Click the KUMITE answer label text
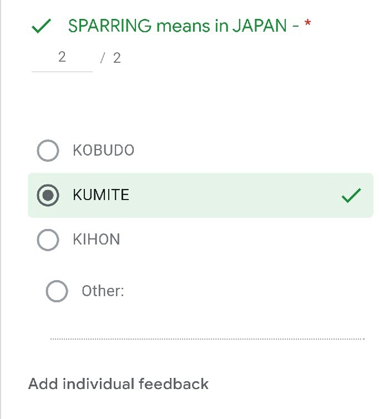This screenshot has height=419, width=379. click(x=101, y=195)
